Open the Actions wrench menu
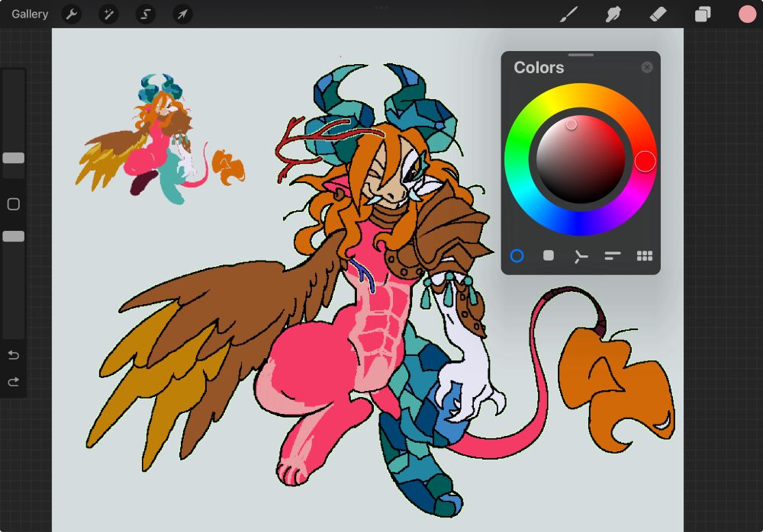This screenshot has height=532, width=763. tap(72, 14)
